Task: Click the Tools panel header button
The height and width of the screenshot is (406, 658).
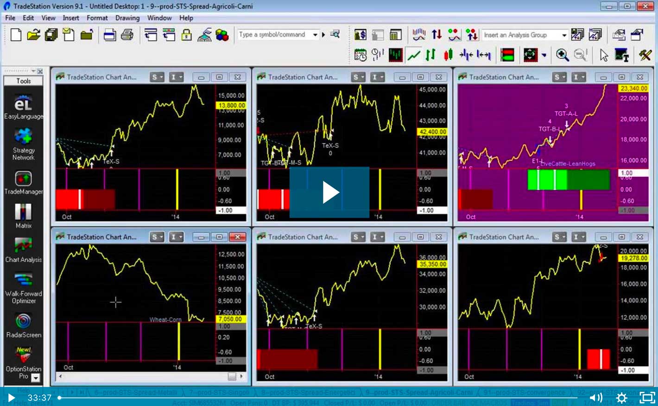Action: tap(23, 81)
